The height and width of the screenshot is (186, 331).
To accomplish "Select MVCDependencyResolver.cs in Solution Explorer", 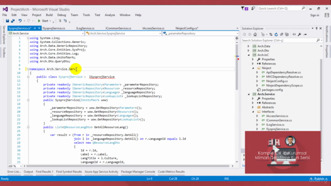I will 284,77.
